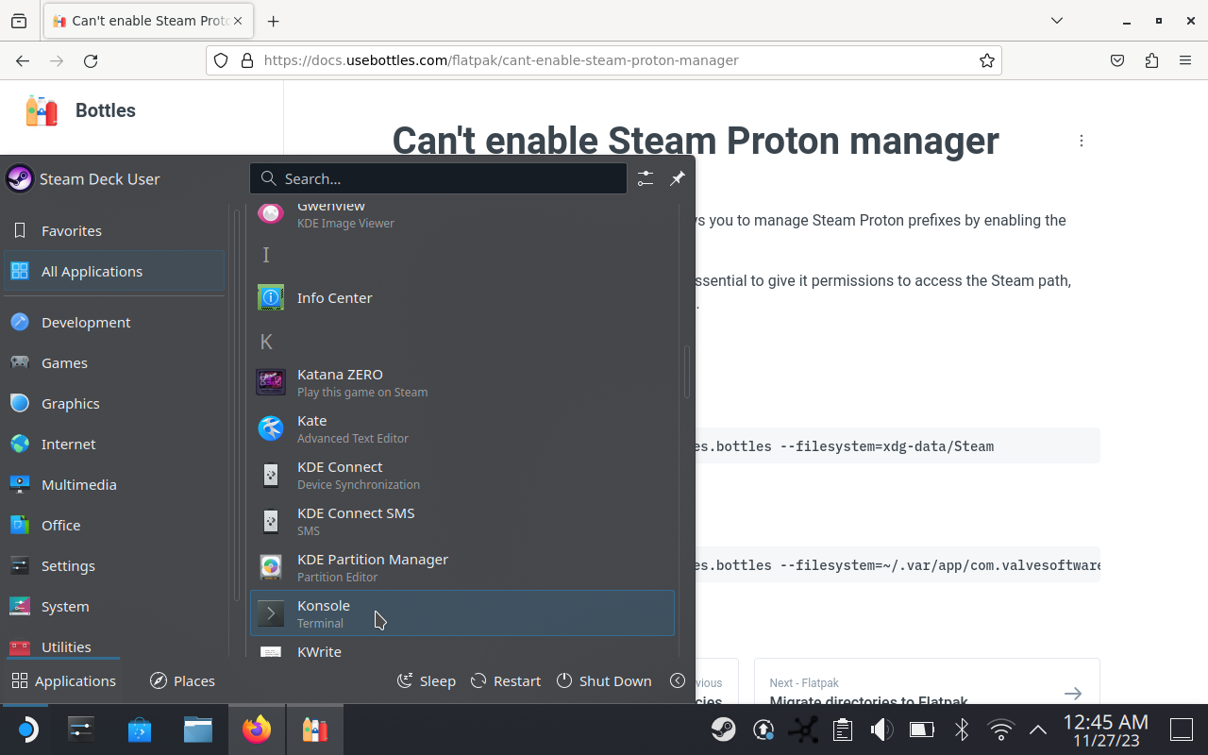The image size is (1208, 755).
Task: Open the battery status tray icon
Action: click(921, 730)
